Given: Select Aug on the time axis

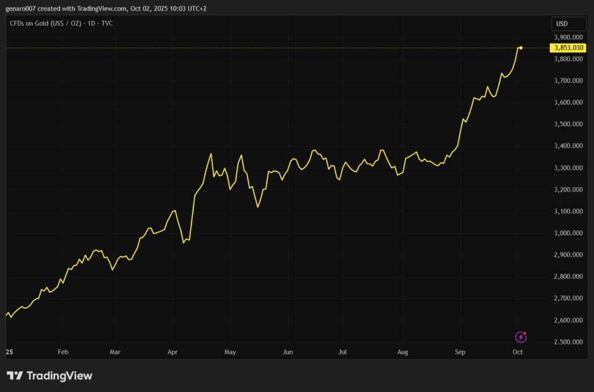Looking at the screenshot, I should coord(403,352).
